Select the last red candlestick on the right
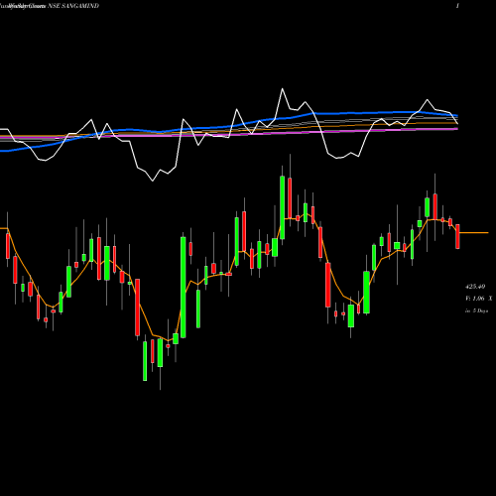This screenshot has width=496, height=496. (457, 236)
